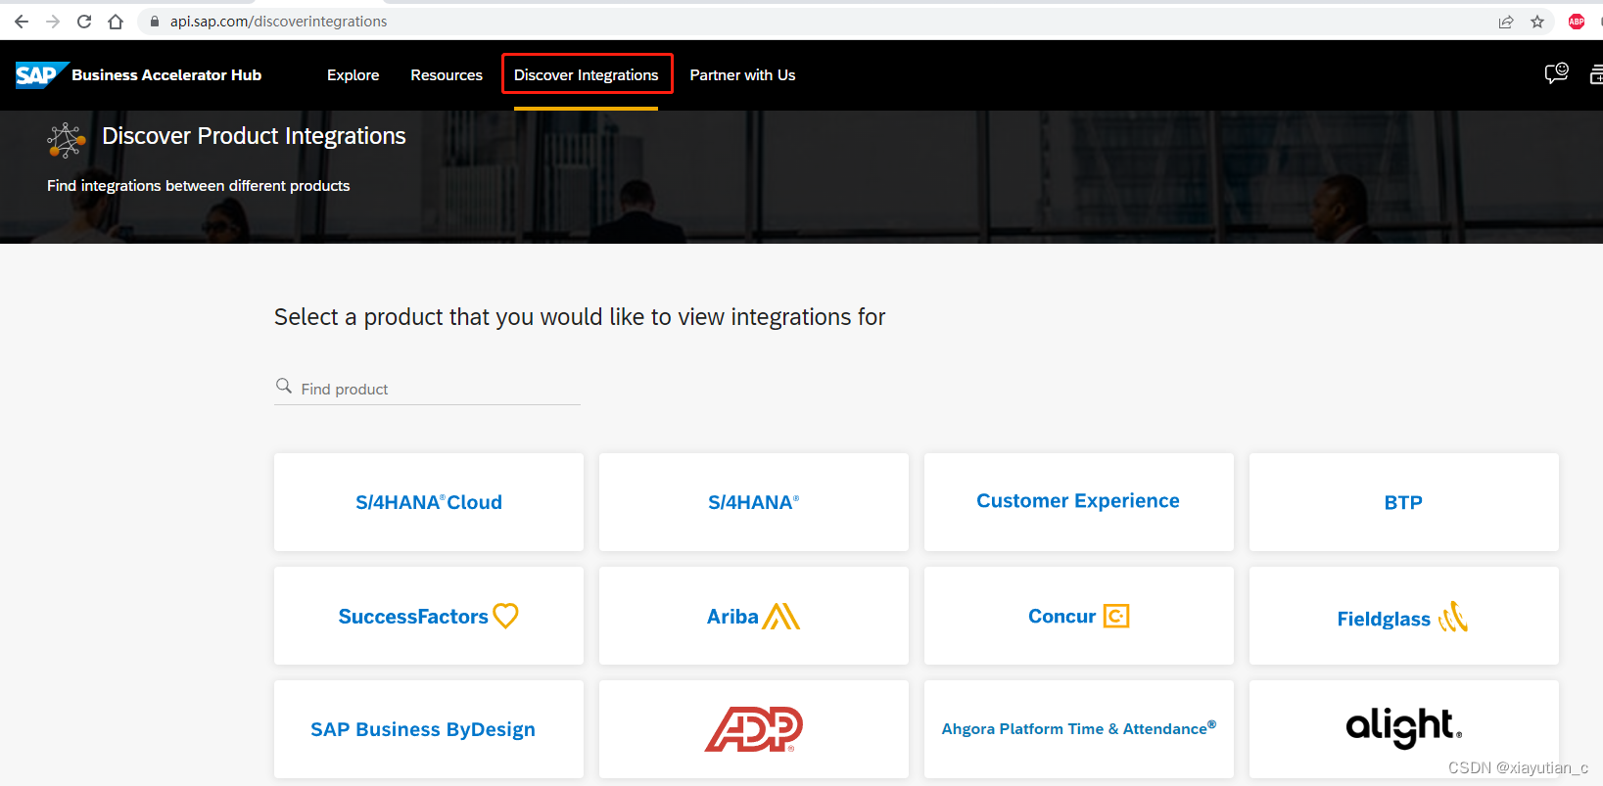1603x786 pixels.
Task: Reload the page with the refresh icon
Action: pos(84,22)
